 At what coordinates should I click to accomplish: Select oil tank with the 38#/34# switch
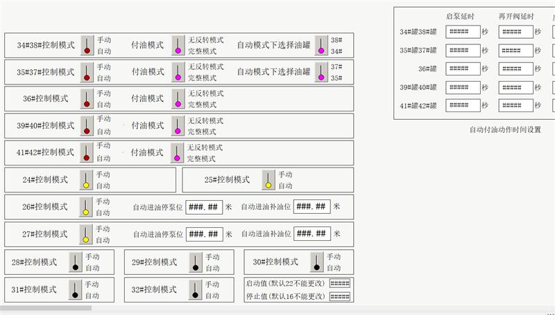coord(321,45)
